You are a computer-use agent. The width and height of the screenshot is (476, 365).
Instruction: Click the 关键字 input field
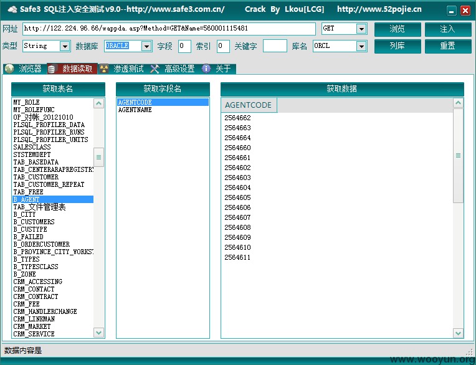click(x=275, y=46)
